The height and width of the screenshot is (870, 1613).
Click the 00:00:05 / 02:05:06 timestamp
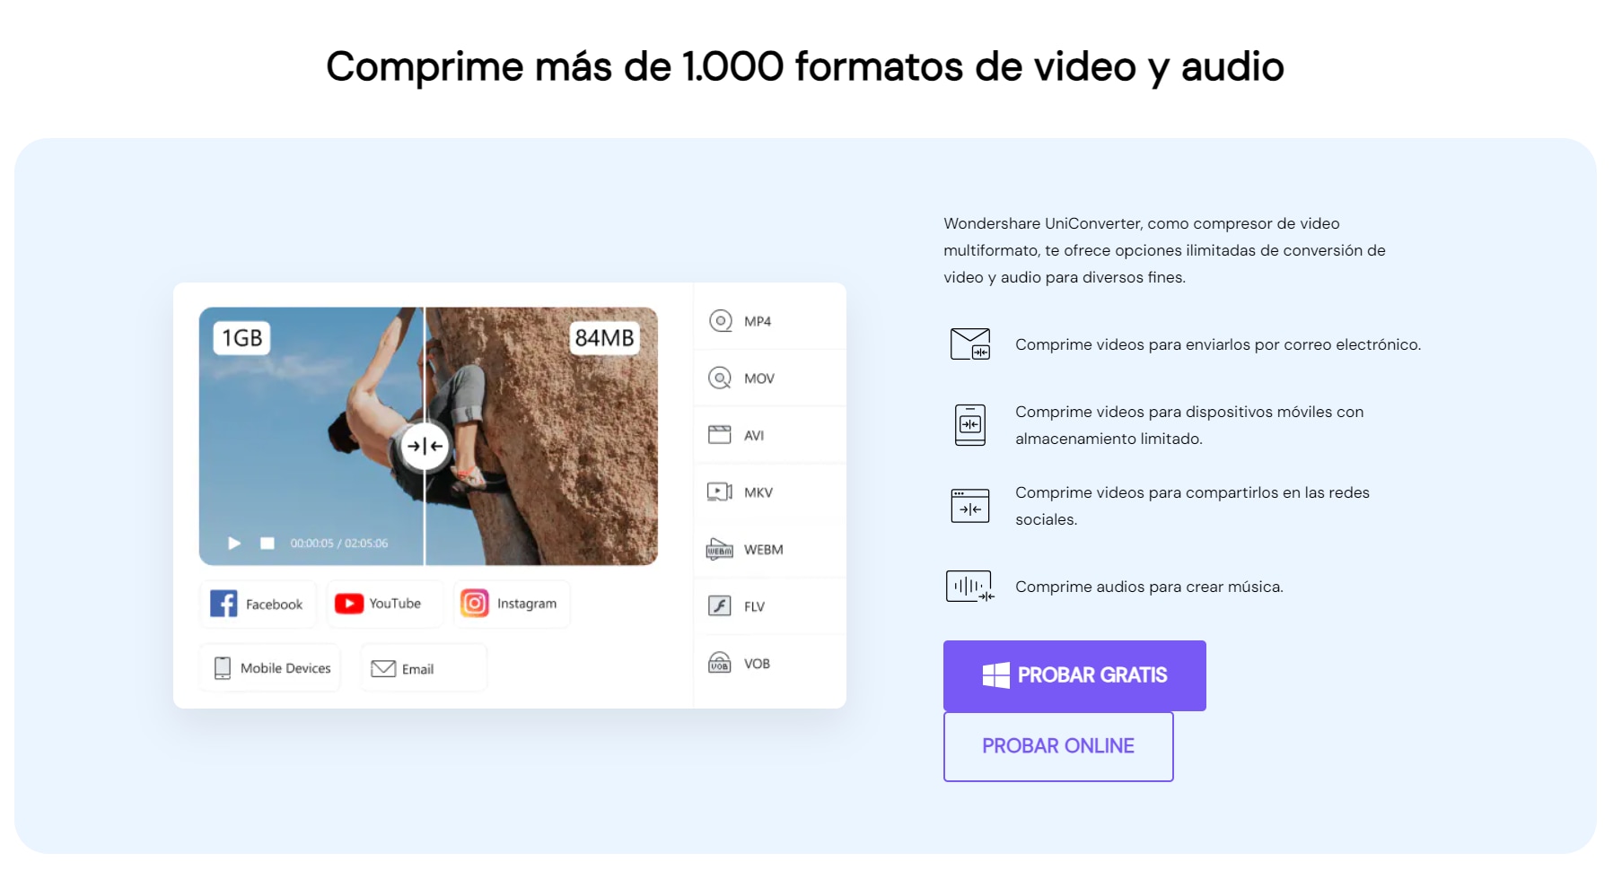(x=339, y=544)
